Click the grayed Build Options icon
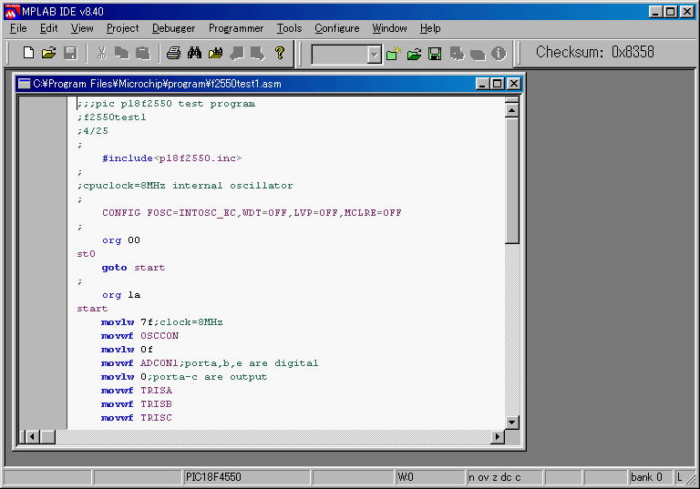Screen dimensions: 700x489 click(x=457, y=54)
